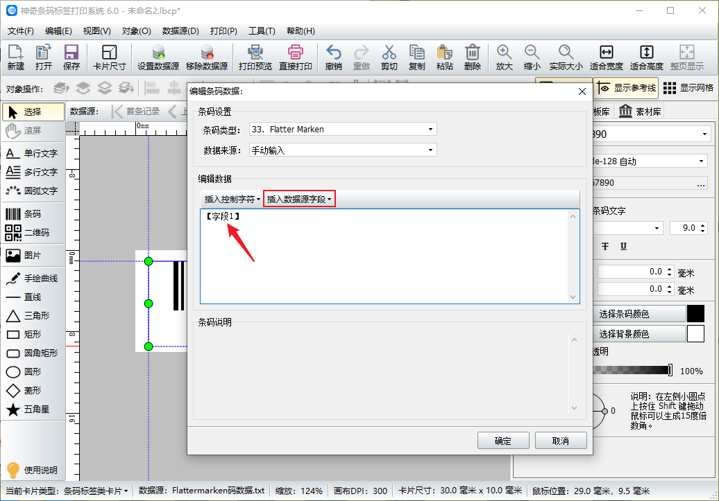Screen dimensions: 719x501
Task: Toggle strikethrough text style button
Action: click(x=604, y=247)
